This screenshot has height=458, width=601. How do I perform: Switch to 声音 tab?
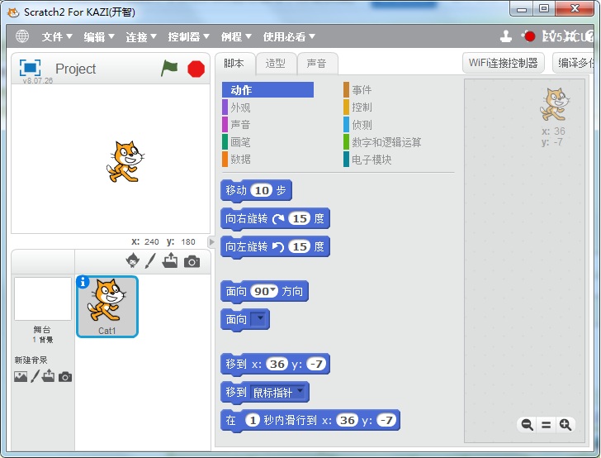pos(317,64)
